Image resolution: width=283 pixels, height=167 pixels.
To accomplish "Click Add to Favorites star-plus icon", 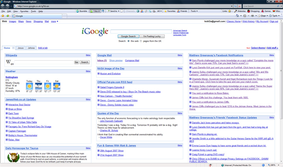I will [x=8, y=16].
